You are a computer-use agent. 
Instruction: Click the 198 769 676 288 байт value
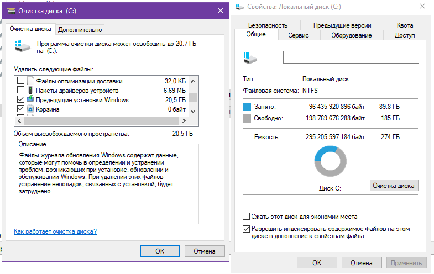[x=335, y=118]
